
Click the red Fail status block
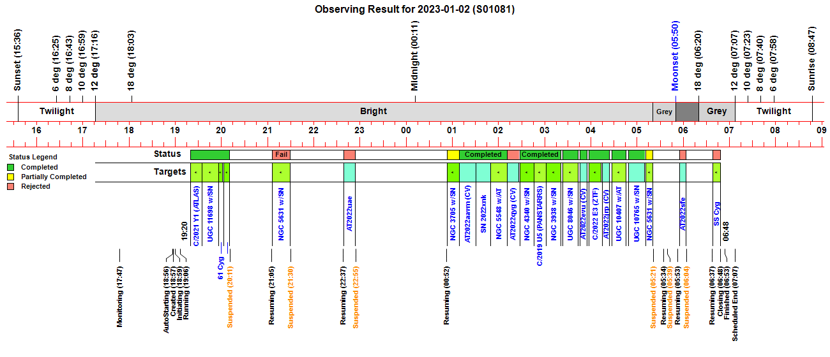tap(282, 154)
